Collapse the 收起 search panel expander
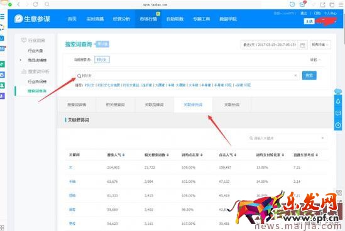Viewport: 345px width, 231px height. click(315, 59)
